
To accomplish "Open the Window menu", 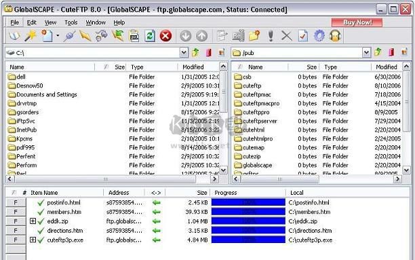I will tap(96, 22).
